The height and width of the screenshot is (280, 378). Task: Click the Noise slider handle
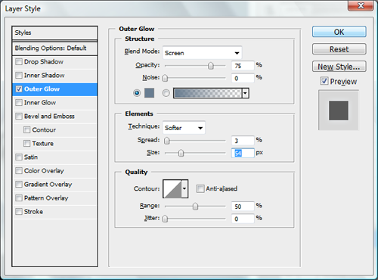[x=165, y=78]
